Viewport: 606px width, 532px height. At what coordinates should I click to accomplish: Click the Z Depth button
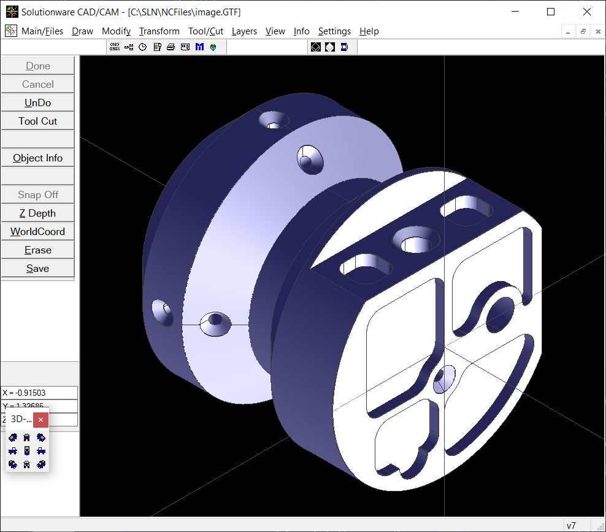point(37,213)
